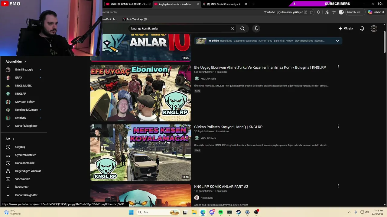Open File Explorer from taskbar
The image size is (387, 217).
click(x=194, y=212)
